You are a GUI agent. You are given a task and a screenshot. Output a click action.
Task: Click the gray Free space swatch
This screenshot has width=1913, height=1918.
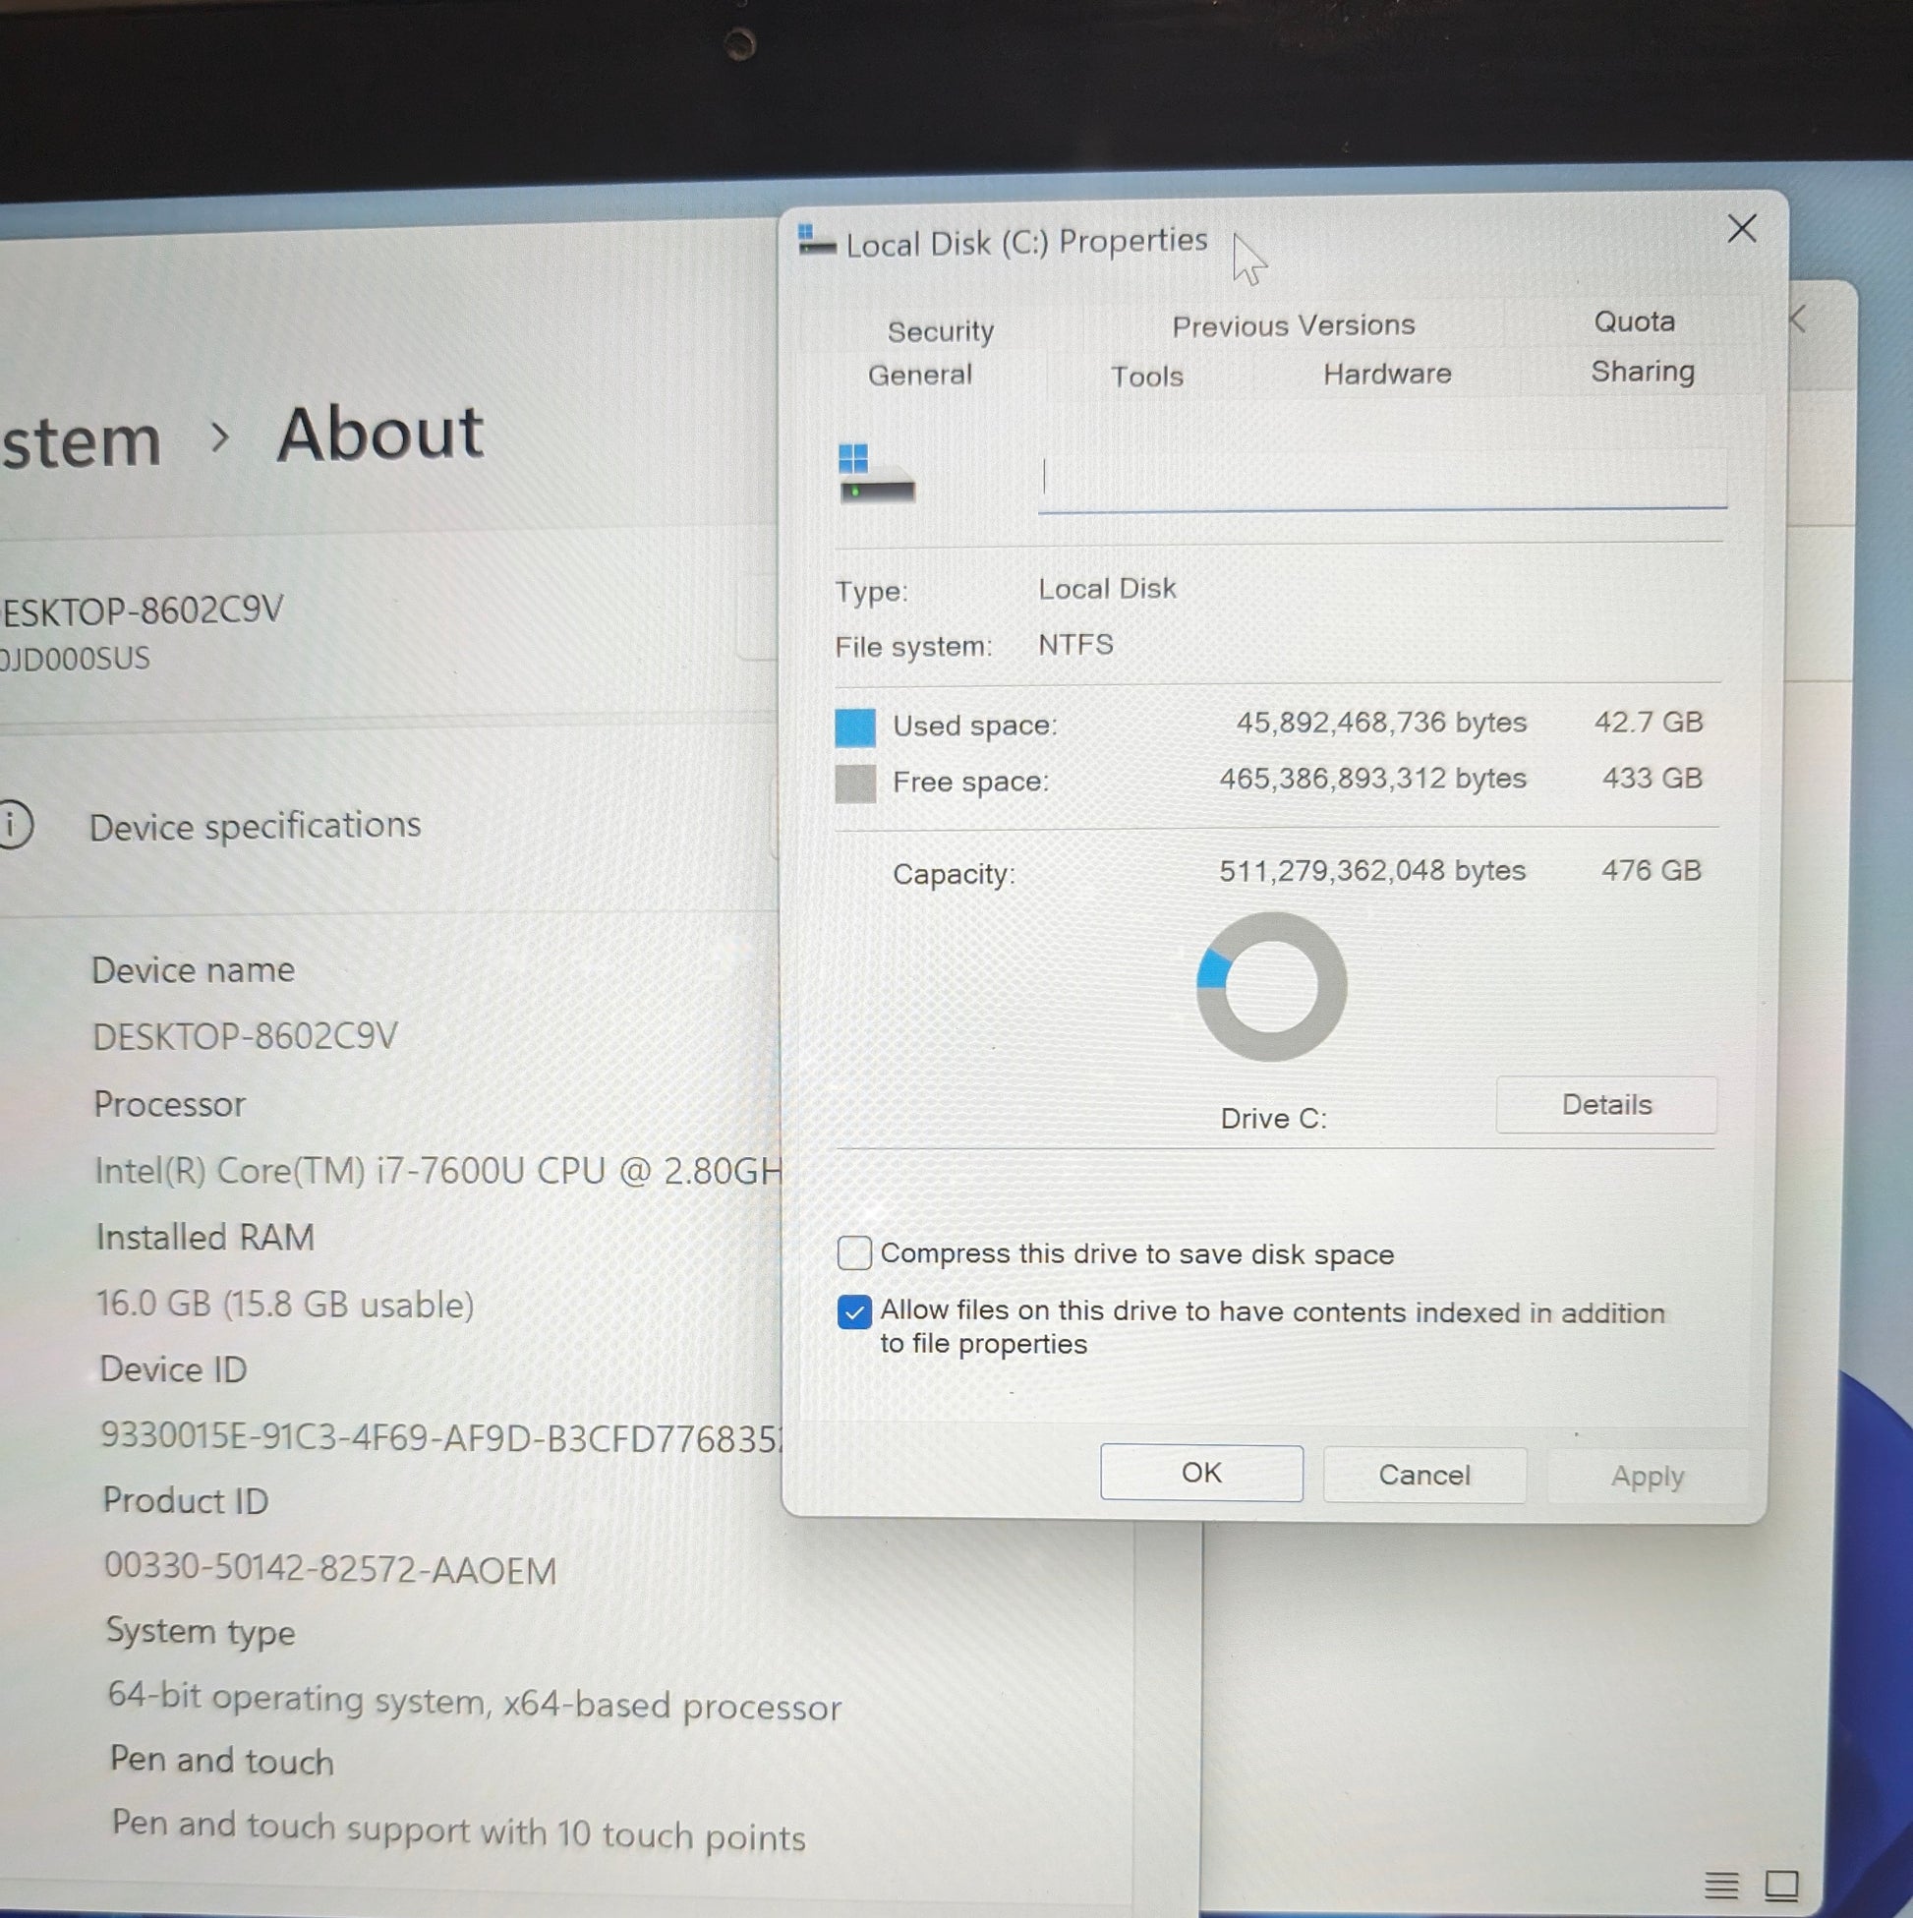pos(854,784)
